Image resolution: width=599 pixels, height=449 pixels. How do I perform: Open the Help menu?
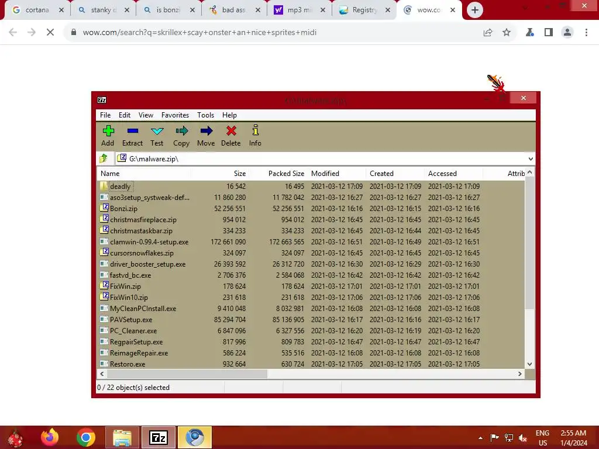pyautogui.click(x=229, y=115)
